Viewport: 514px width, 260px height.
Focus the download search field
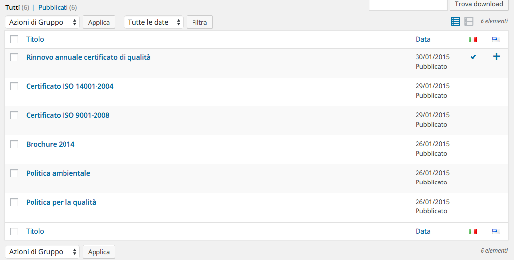click(408, 4)
